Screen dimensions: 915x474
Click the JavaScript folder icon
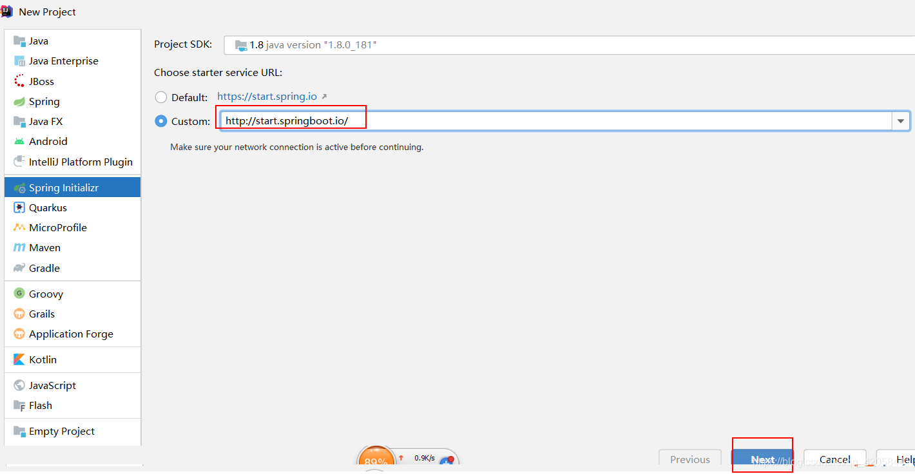tap(19, 385)
